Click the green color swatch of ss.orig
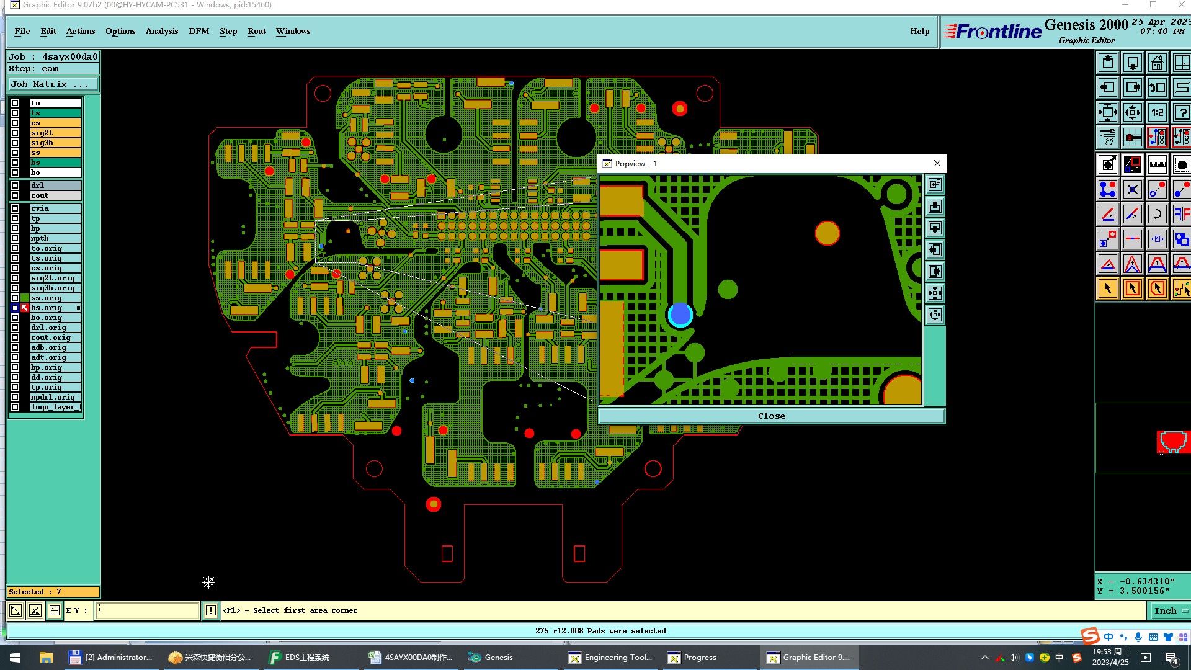Screen dimensions: 1191x670 click(25, 298)
